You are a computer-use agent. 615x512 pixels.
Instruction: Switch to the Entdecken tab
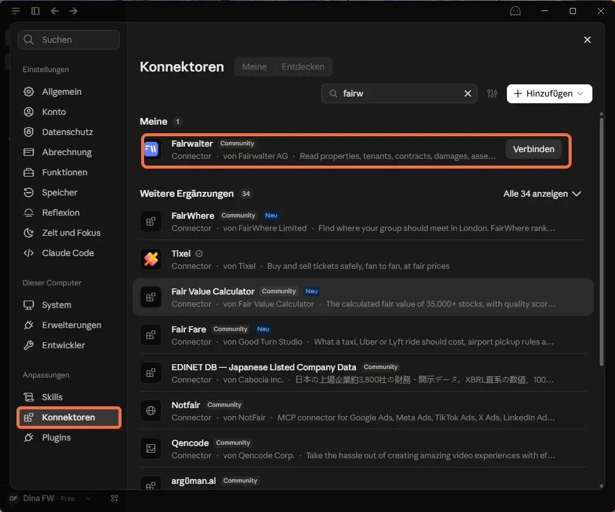click(303, 67)
